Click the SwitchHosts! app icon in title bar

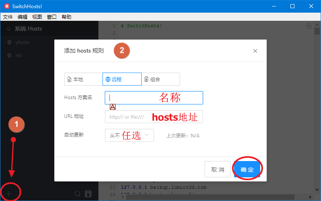7,6
